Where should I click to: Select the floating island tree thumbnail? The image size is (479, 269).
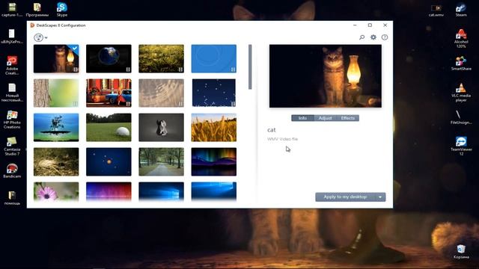coord(56,128)
